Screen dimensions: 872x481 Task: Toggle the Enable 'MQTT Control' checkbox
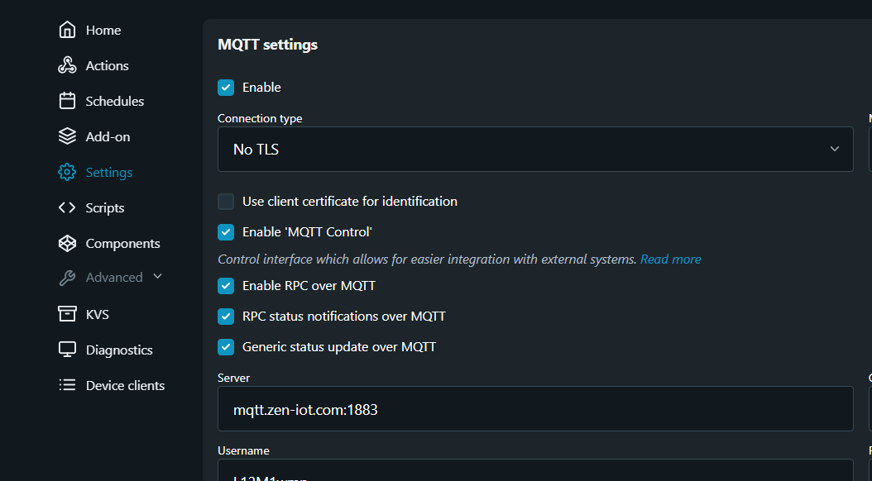click(226, 231)
